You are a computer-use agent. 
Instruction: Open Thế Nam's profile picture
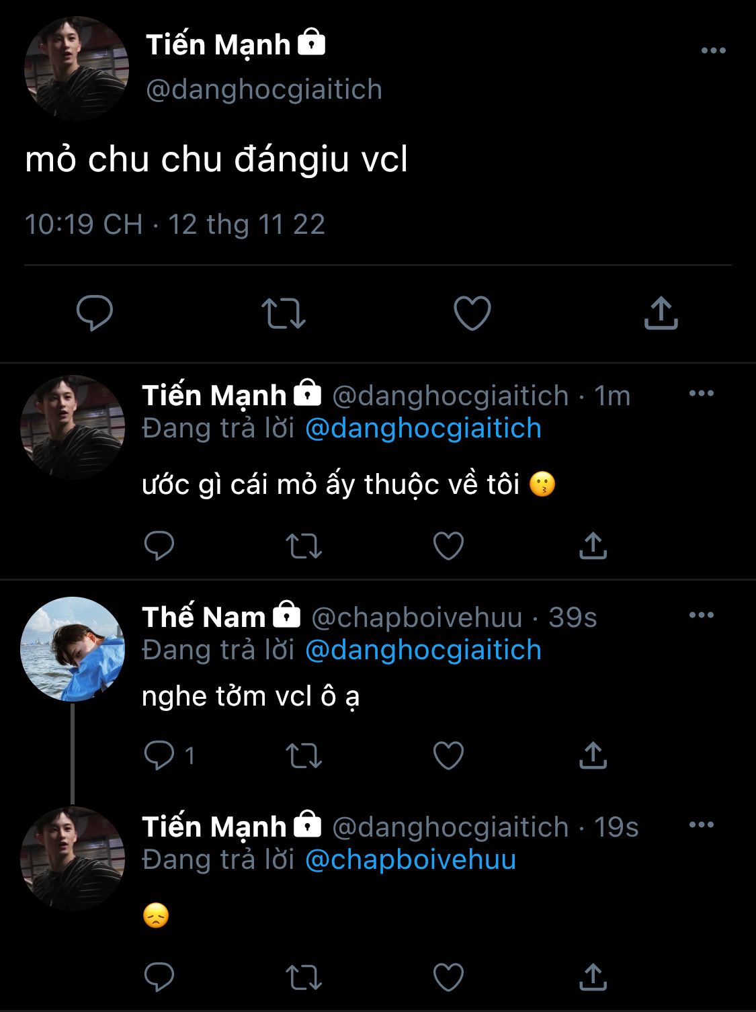73,649
